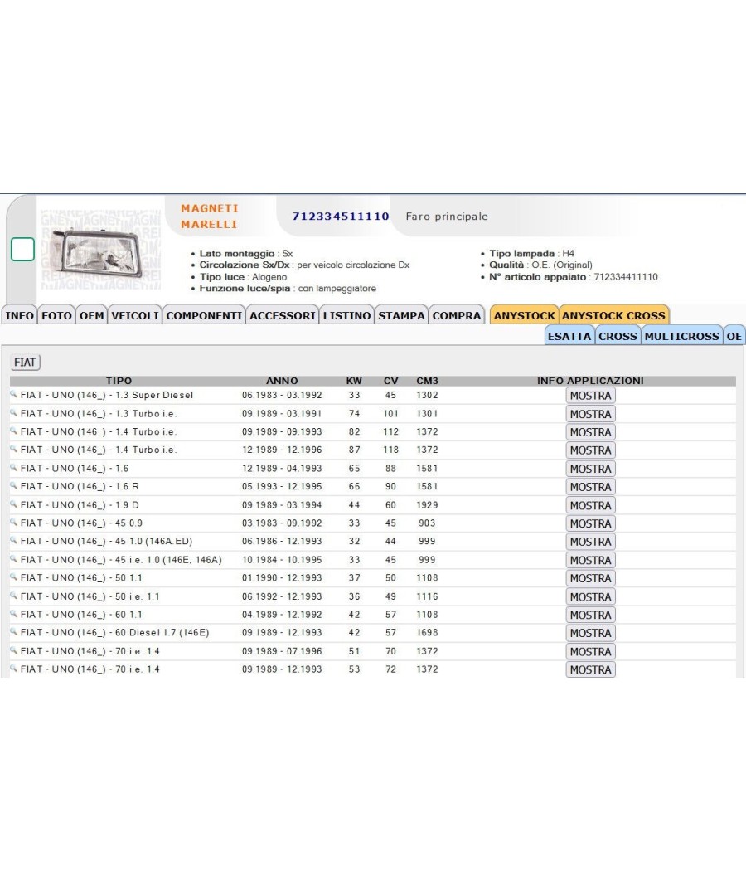The height and width of the screenshot is (871, 746).
Task: Click magnifier icon beside 60 Diesel 1.7 row
Action: pyautogui.click(x=14, y=632)
